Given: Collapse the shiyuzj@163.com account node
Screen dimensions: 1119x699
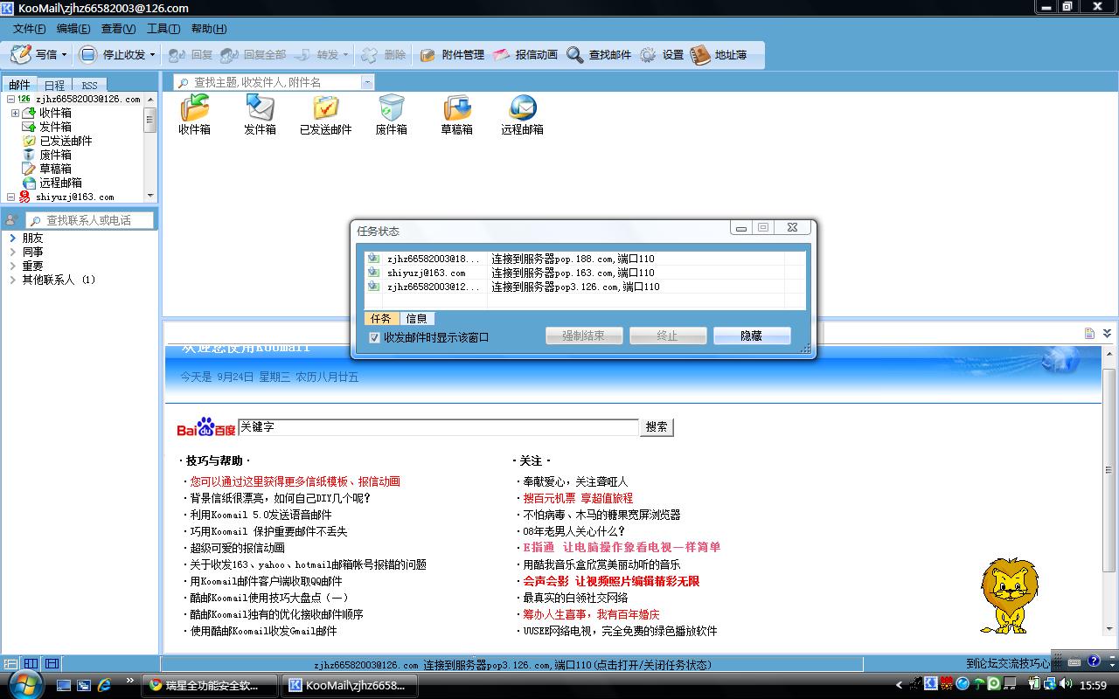Looking at the screenshot, I should [x=10, y=197].
